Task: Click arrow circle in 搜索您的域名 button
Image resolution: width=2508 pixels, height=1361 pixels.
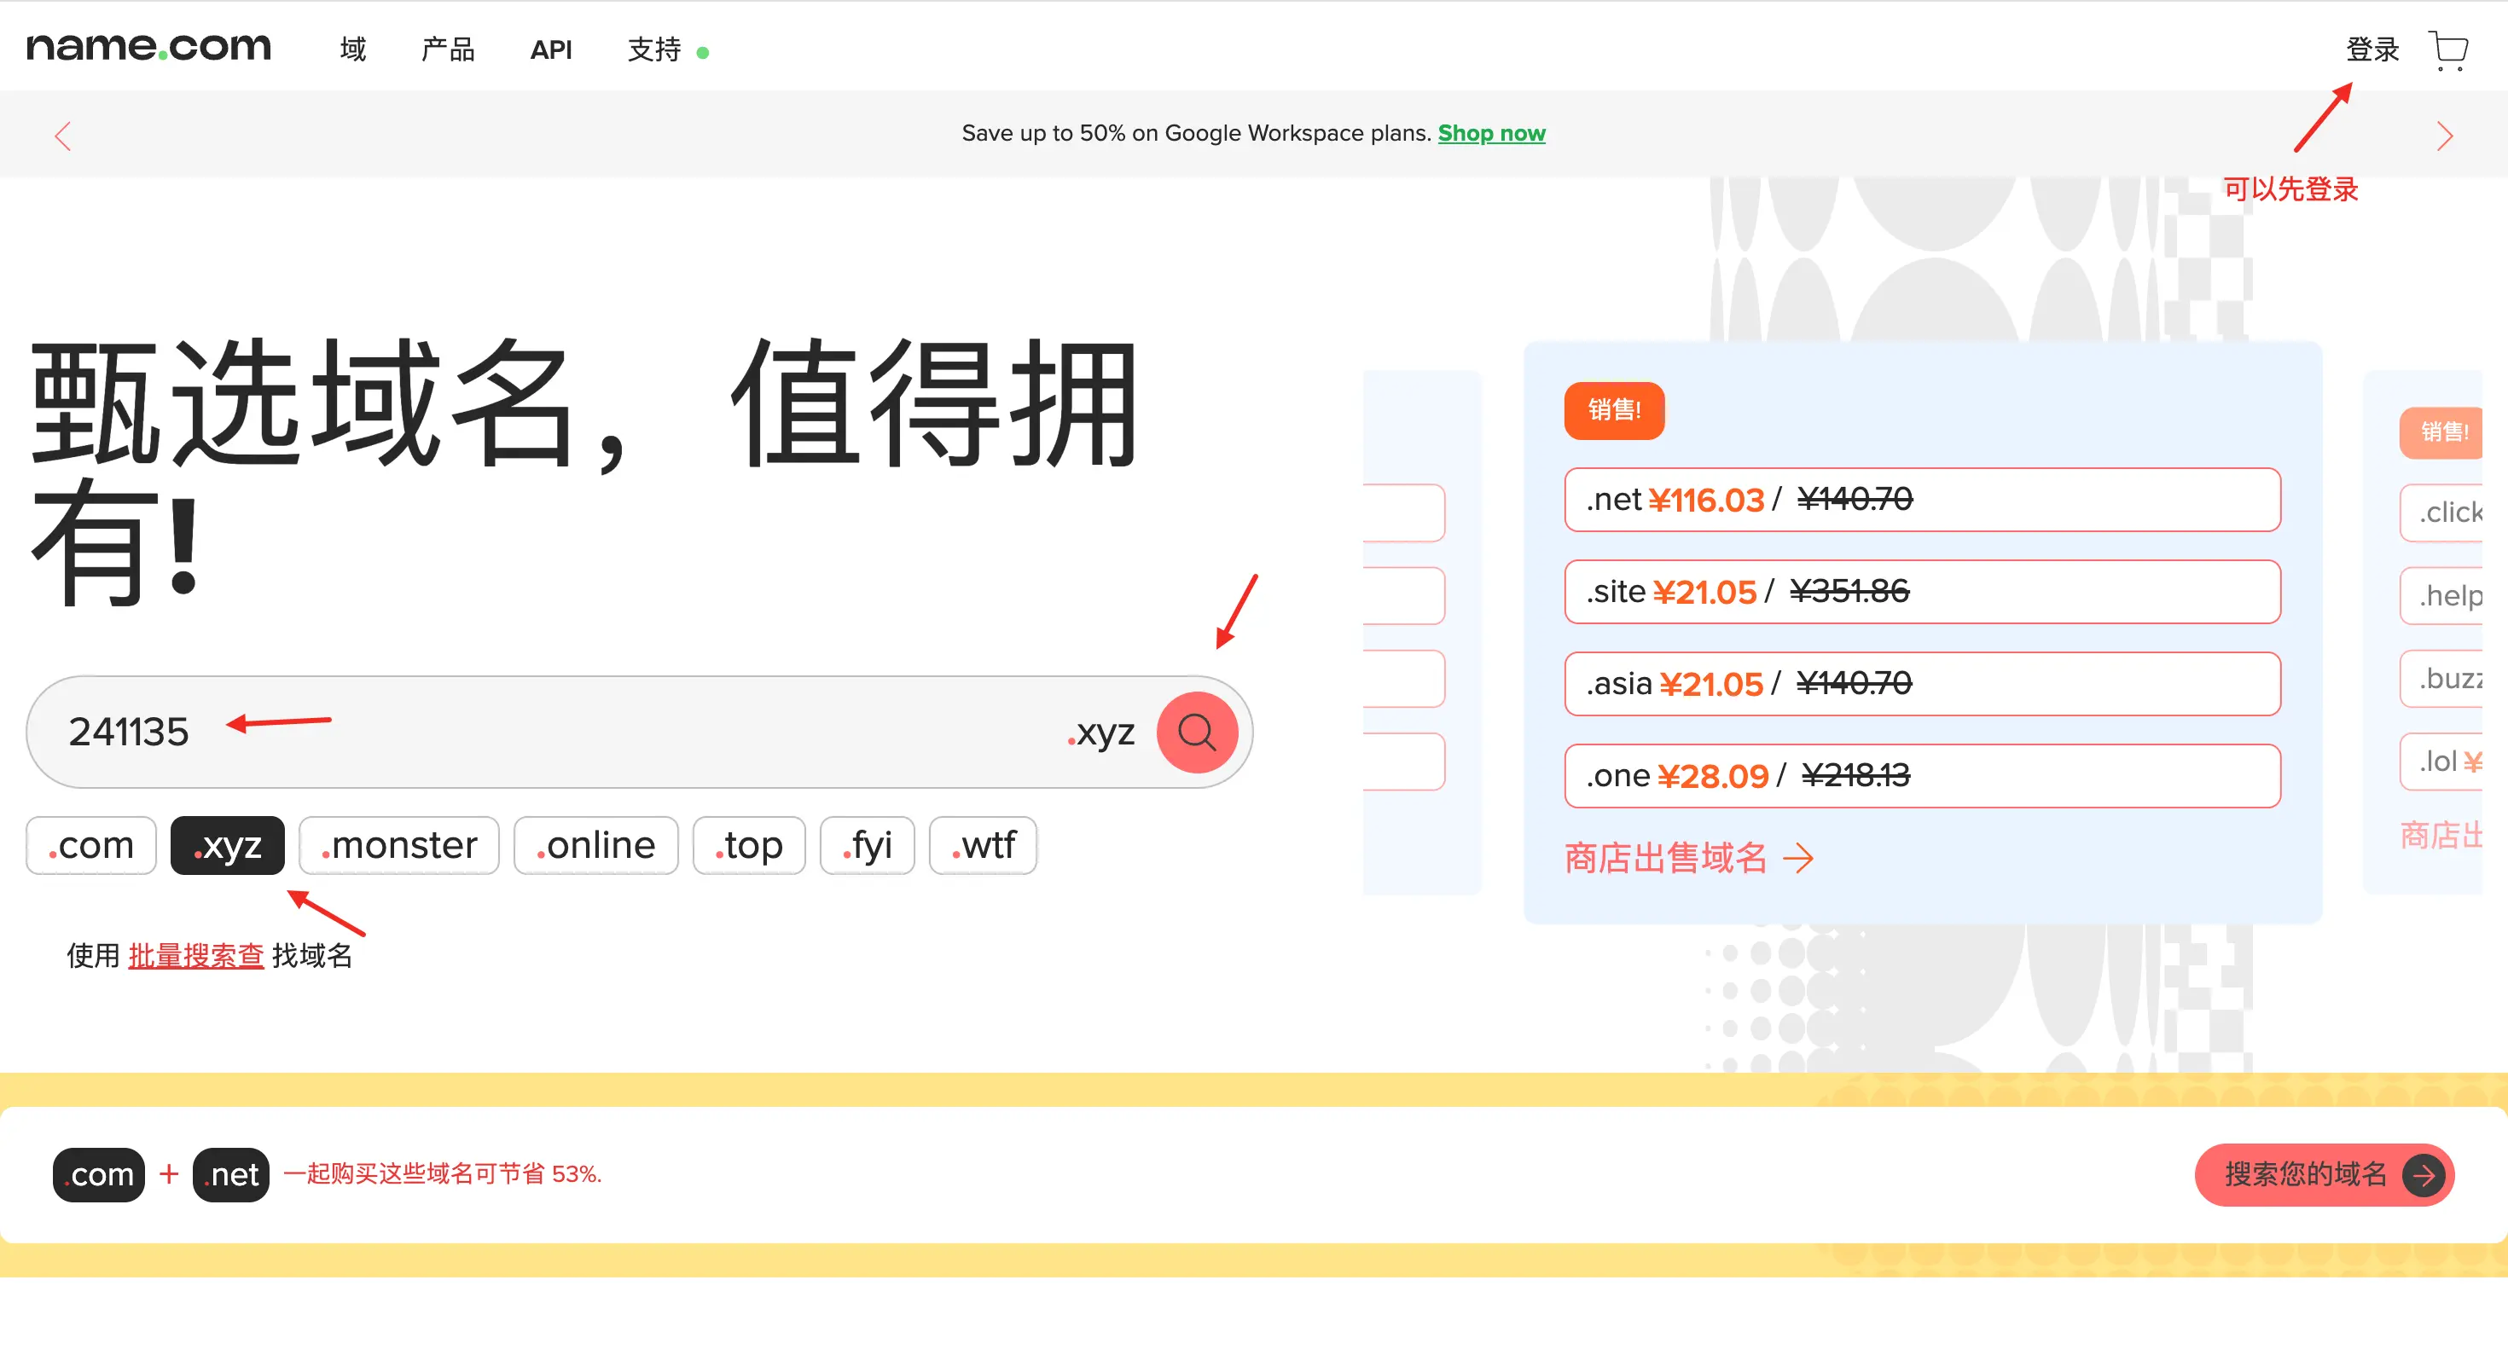Action: click(2424, 1175)
